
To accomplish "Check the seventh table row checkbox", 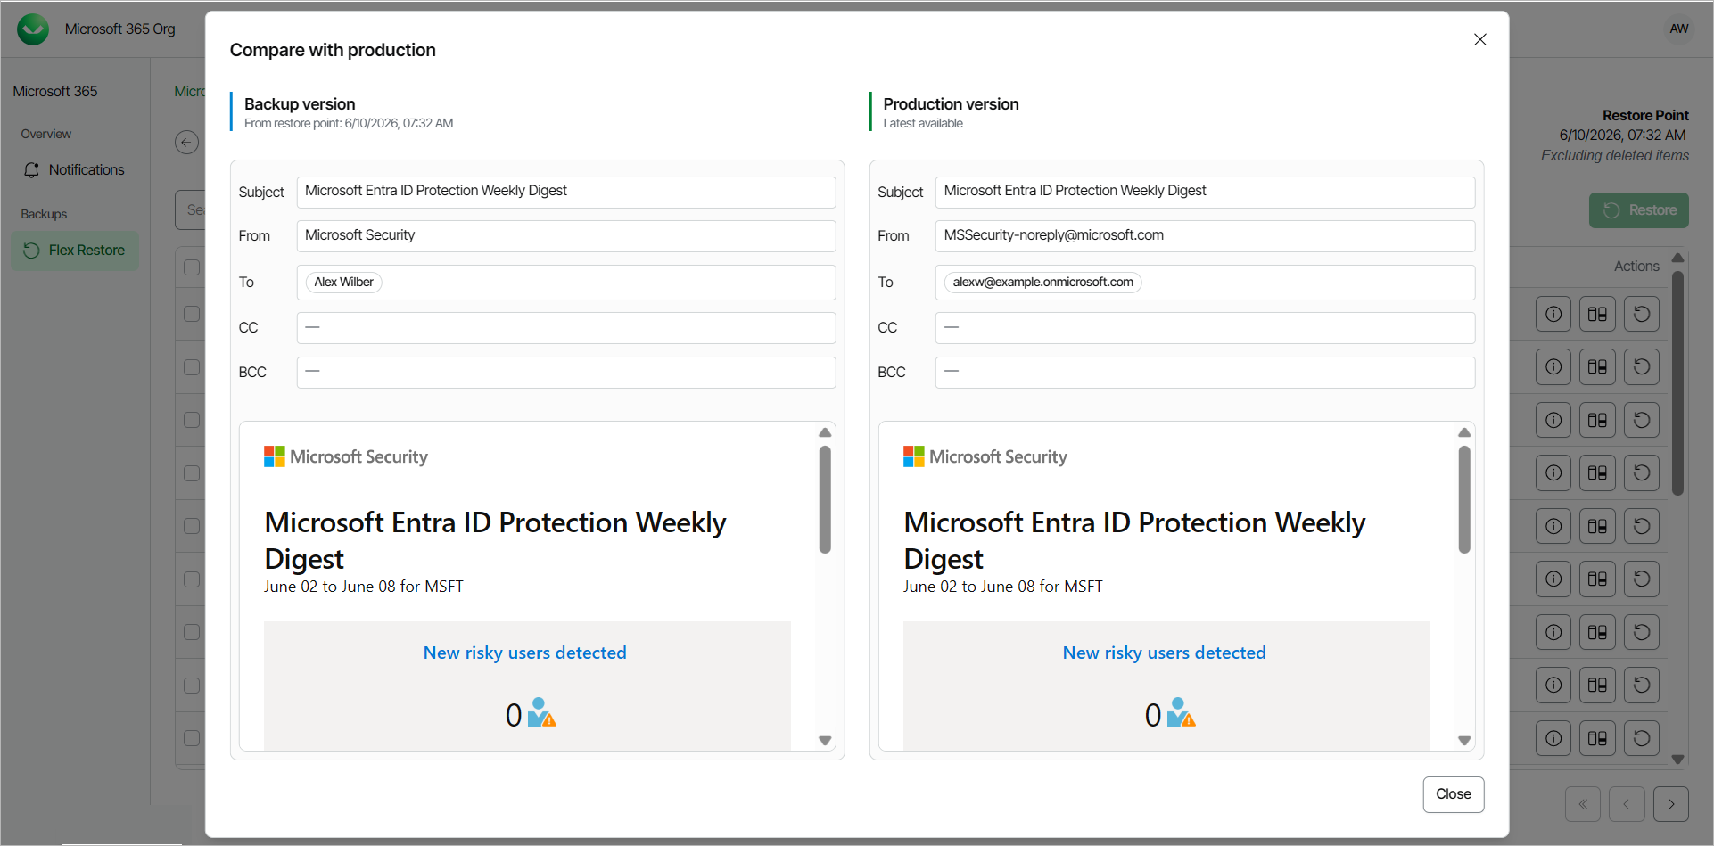I will [192, 632].
